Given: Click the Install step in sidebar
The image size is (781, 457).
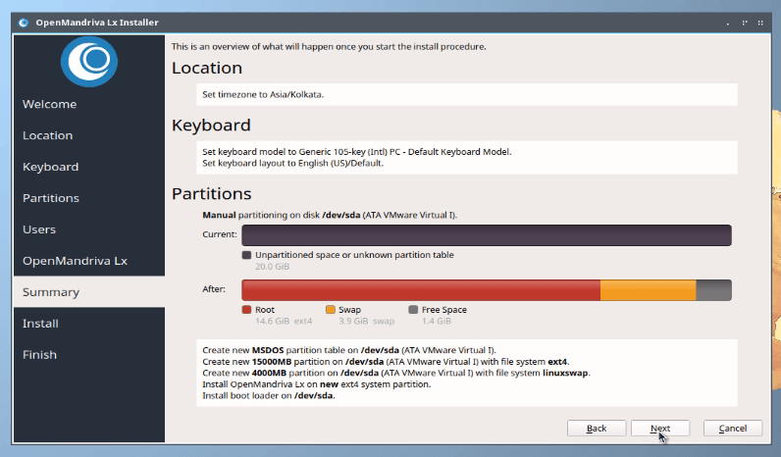Looking at the screenshot, I should click(x=40, y=324).
